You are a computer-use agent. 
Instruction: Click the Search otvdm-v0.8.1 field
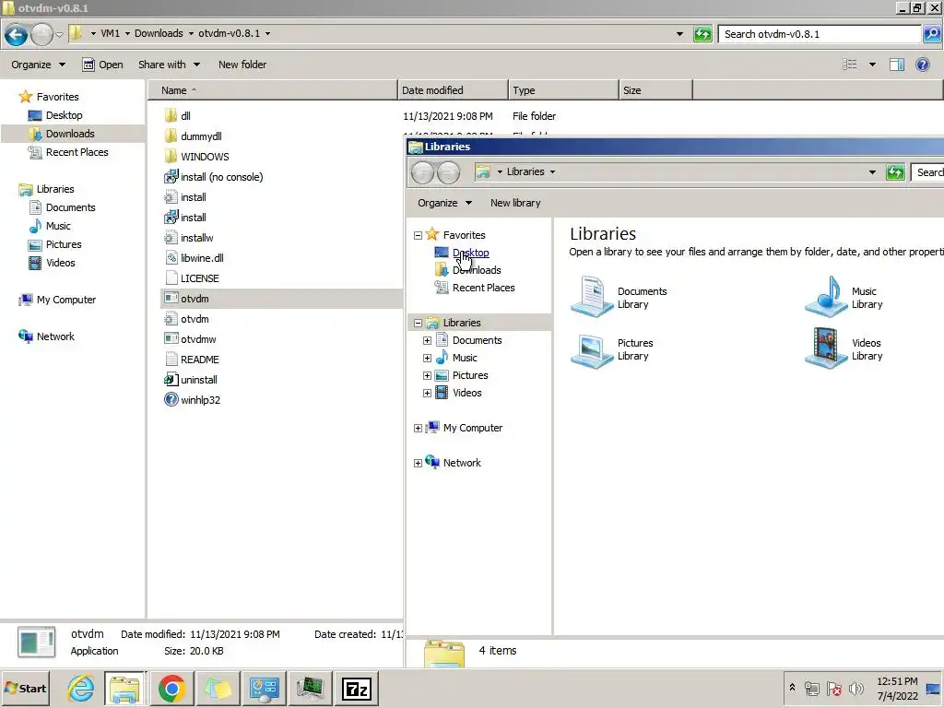pyautogui.click(x=820, y=34)
